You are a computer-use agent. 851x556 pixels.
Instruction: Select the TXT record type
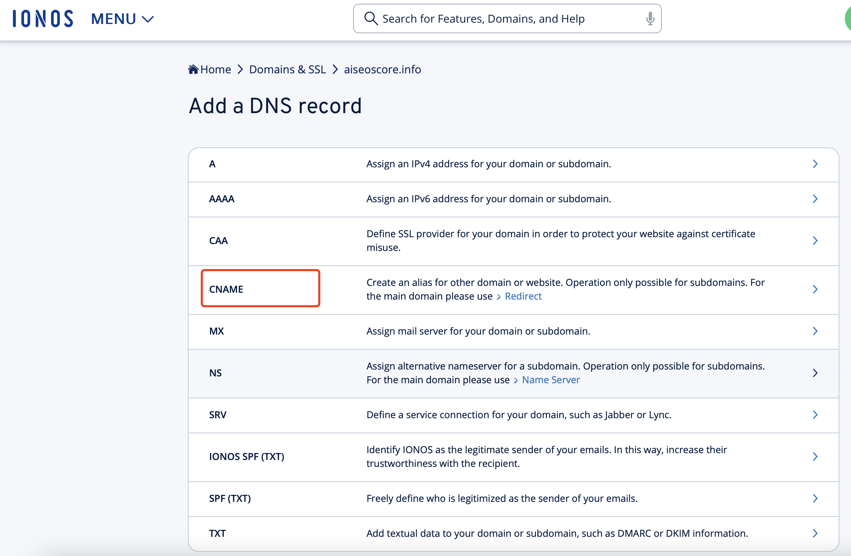(x=513, y=533)
